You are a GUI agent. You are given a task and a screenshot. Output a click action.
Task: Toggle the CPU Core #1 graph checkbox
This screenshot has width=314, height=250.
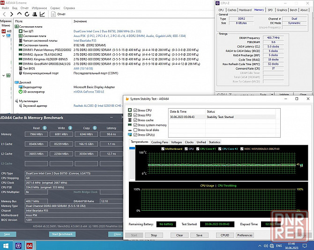198,149
